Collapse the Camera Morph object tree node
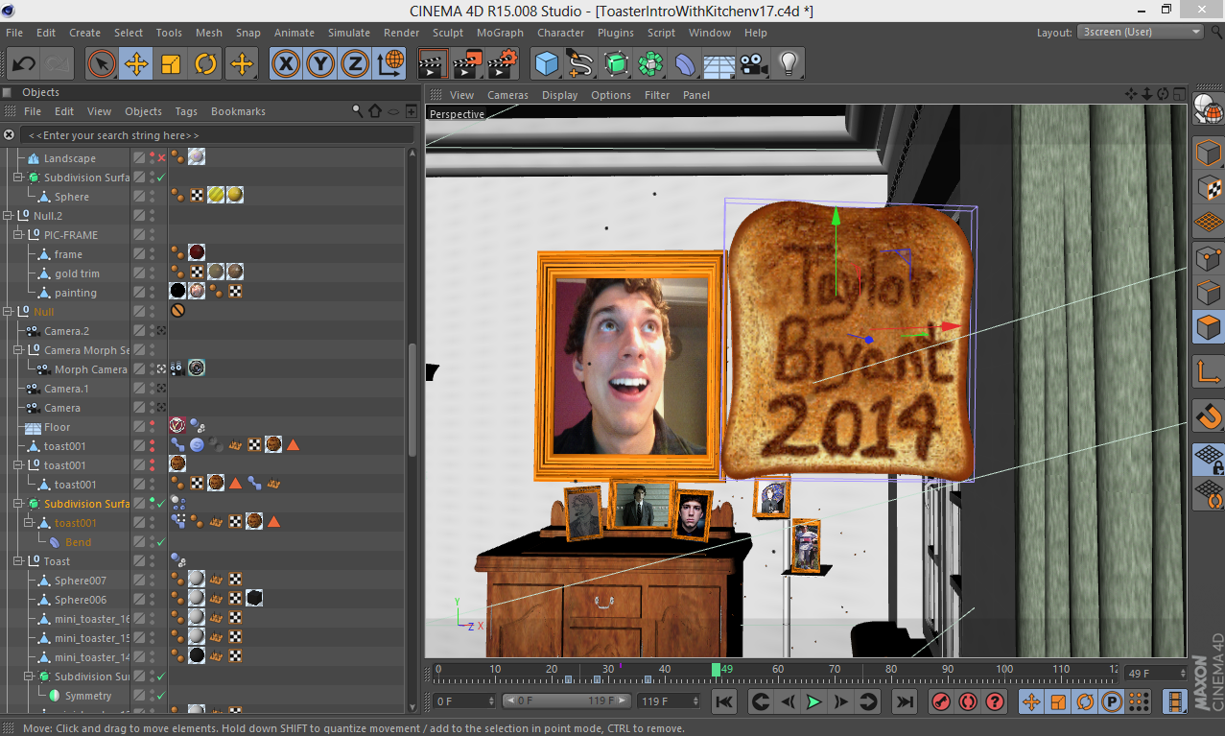Viewport: 1225px width, 736px height. coord(19,350)
